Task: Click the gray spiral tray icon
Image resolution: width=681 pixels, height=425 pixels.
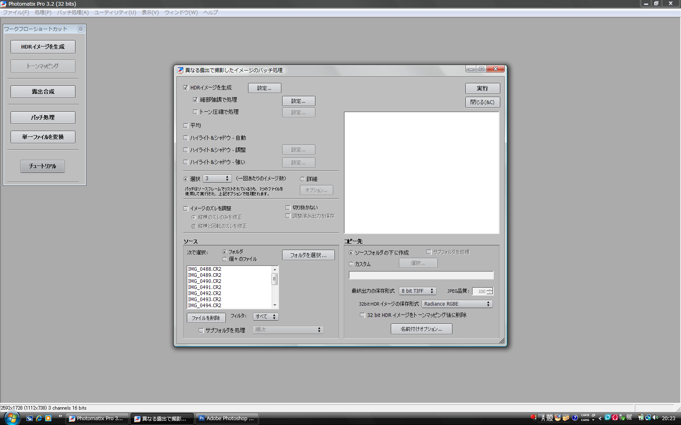Action: pos(630,418)
